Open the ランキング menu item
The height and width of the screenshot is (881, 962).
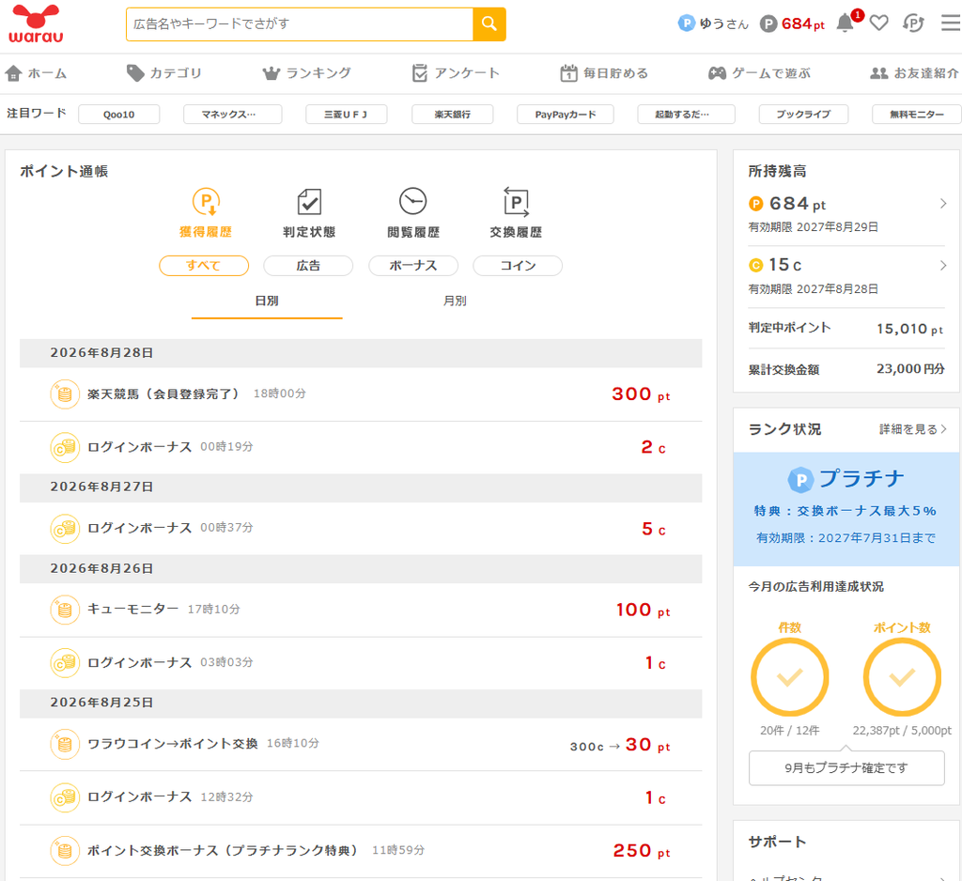pyautogui.click(x=307, y=73)
